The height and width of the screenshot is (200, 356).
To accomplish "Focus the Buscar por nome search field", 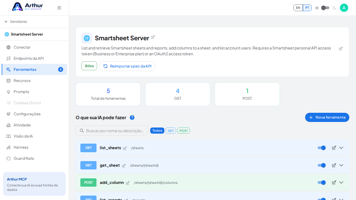I will [112, 131].
